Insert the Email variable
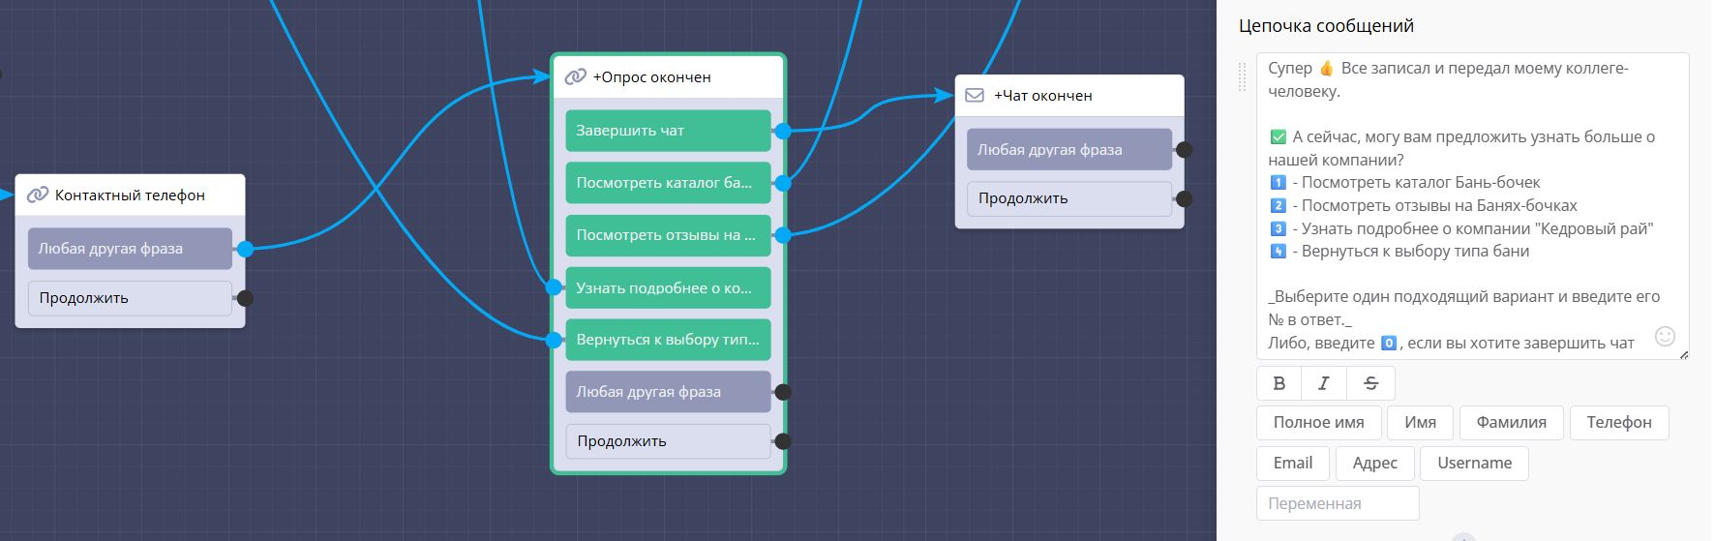This screenshot has height=541, width=1715. click(x=1292, y=464)
